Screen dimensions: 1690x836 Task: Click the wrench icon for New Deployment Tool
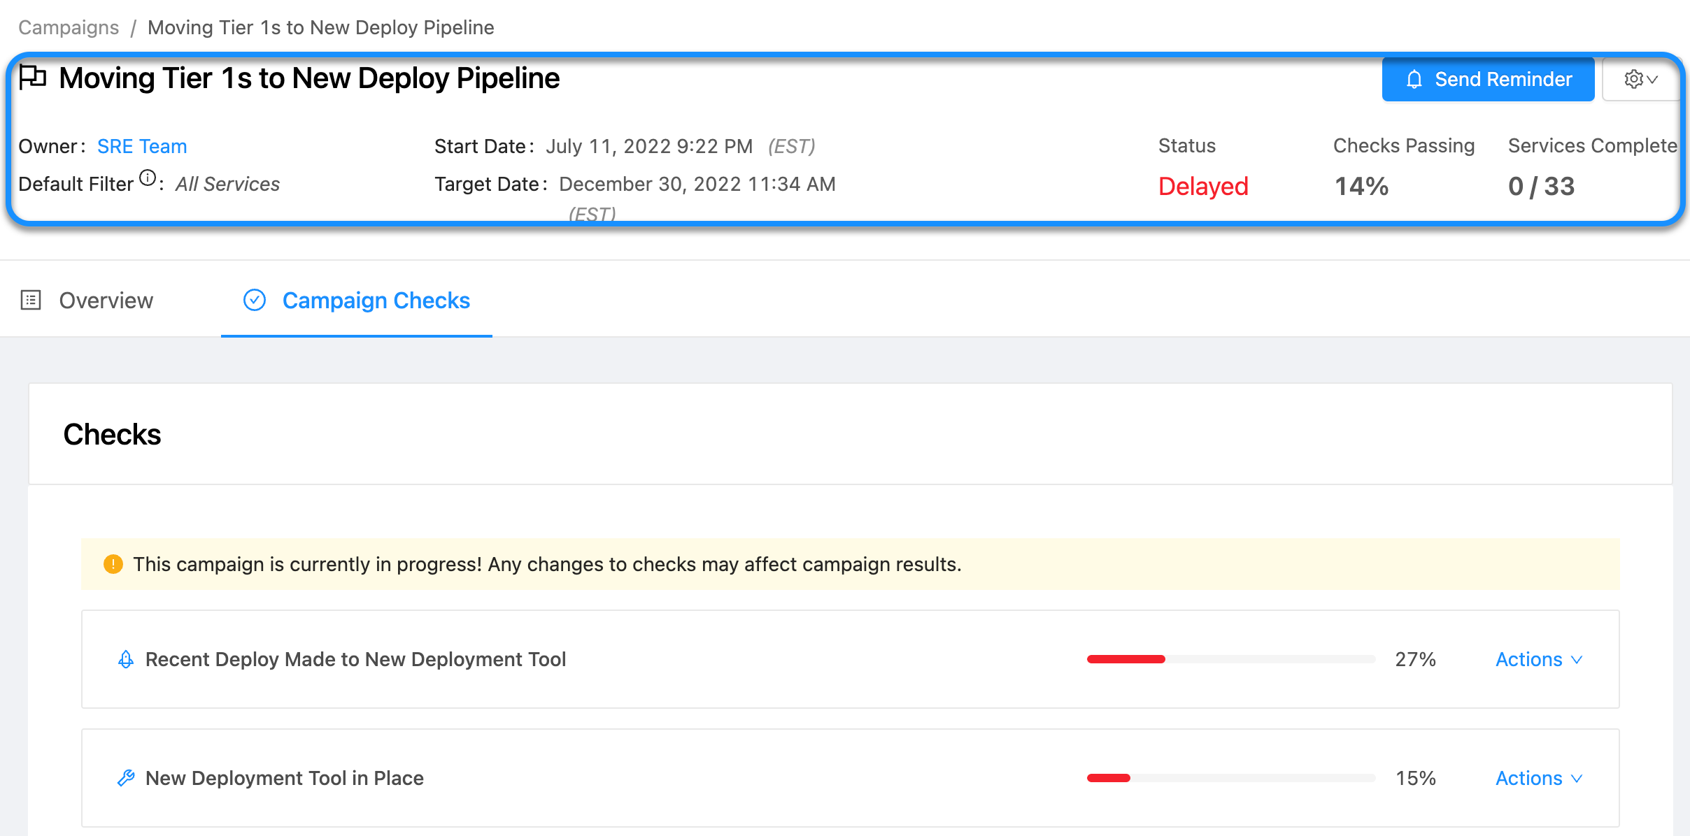tap(126, 778)
